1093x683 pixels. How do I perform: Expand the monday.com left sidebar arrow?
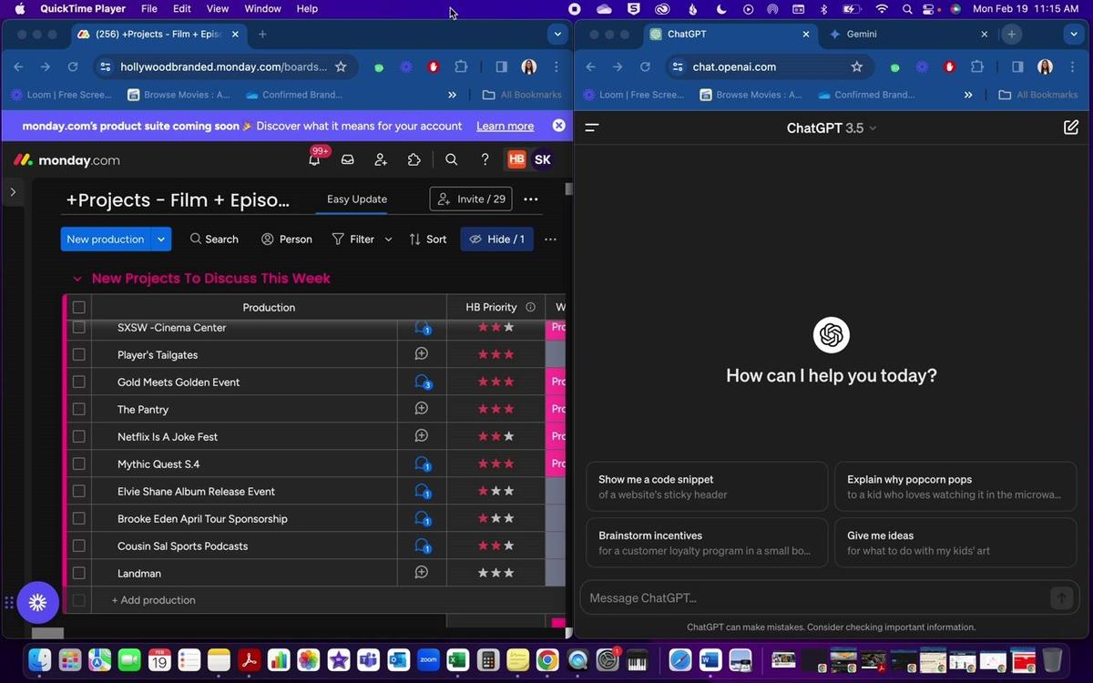tap(13, 191)
